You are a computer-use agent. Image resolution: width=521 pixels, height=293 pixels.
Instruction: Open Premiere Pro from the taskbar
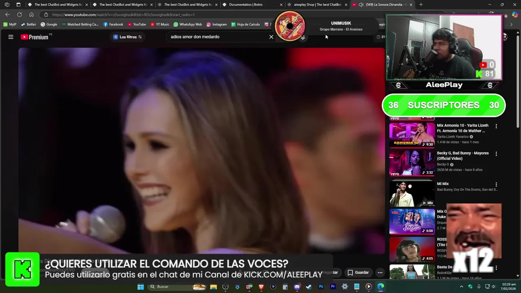click(333, 286)
